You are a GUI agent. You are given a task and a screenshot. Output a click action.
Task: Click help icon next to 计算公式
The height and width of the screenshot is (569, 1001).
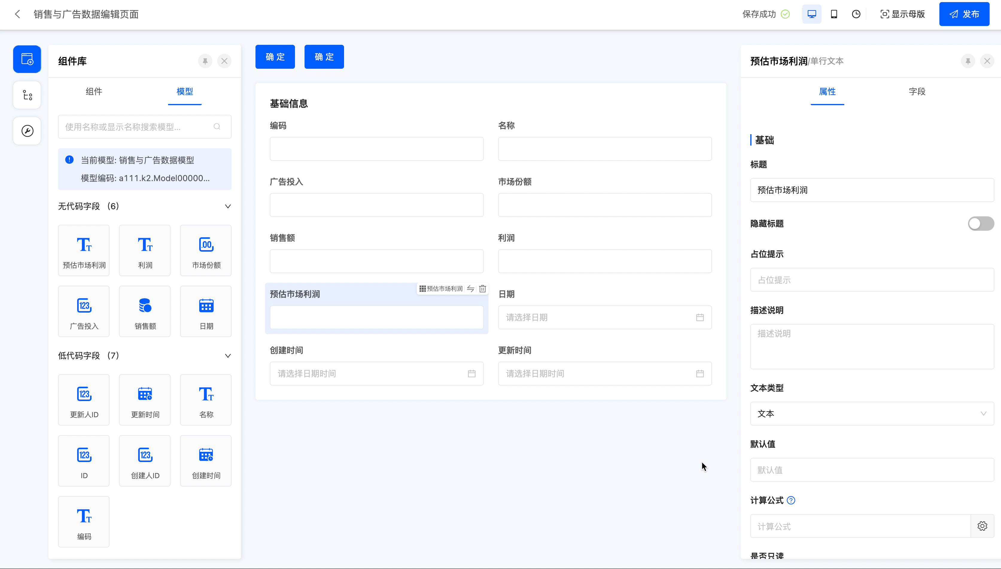[x=791, y=500]
